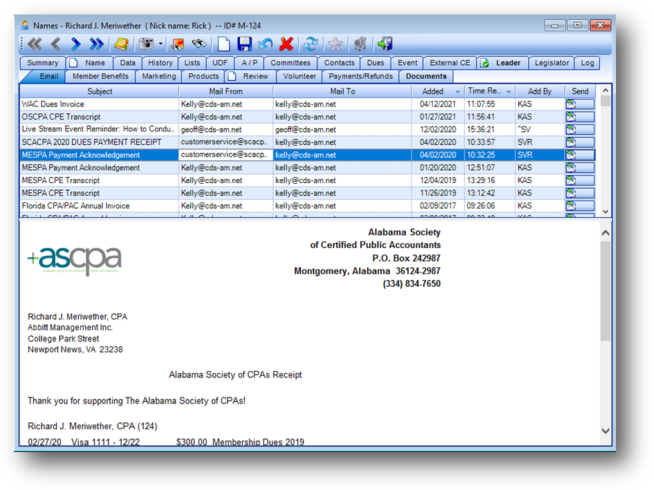The width and height of the screenshot is (654, 490).
Task: Click the Added column sort arrow
Action: (x=457, y=92)
